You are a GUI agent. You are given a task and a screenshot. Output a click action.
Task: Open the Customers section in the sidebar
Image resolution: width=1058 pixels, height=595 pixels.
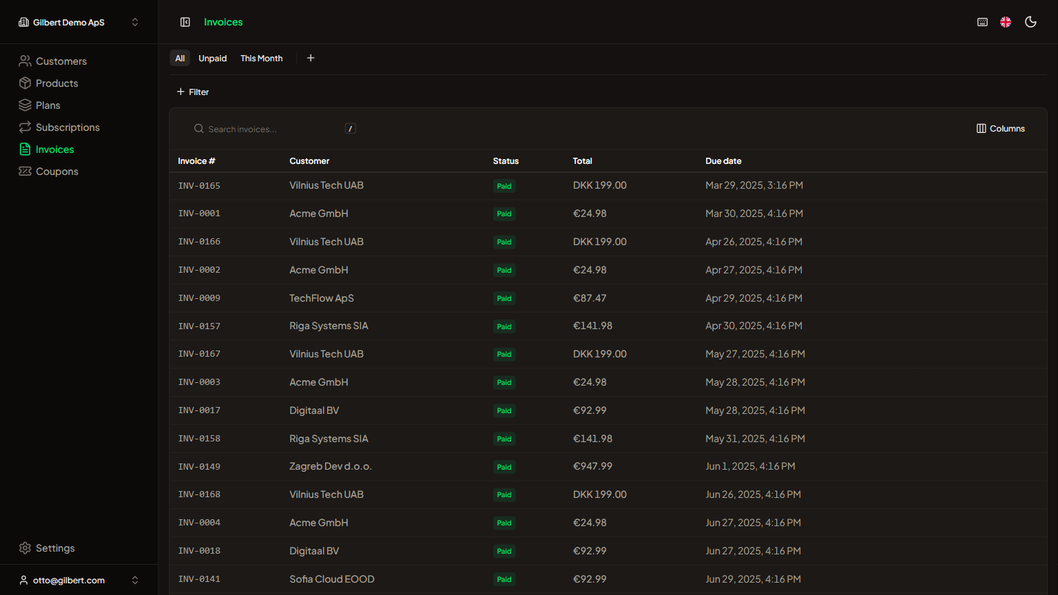pos(60,61)
